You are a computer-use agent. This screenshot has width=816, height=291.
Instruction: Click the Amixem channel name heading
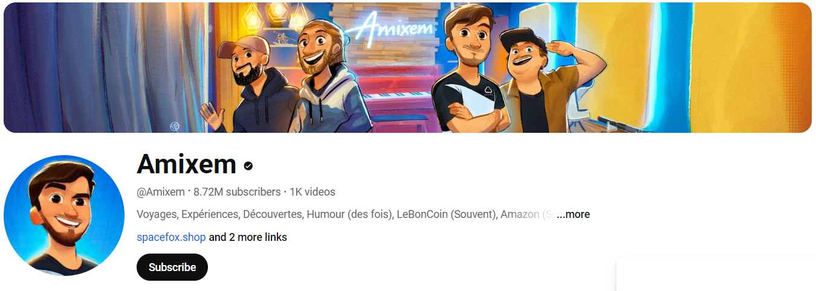click(187, 164)
